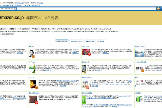The image size is (162, 108).
Task: Open the パソコン・周辺機器 category heading link
Action: tap(140, 62)
